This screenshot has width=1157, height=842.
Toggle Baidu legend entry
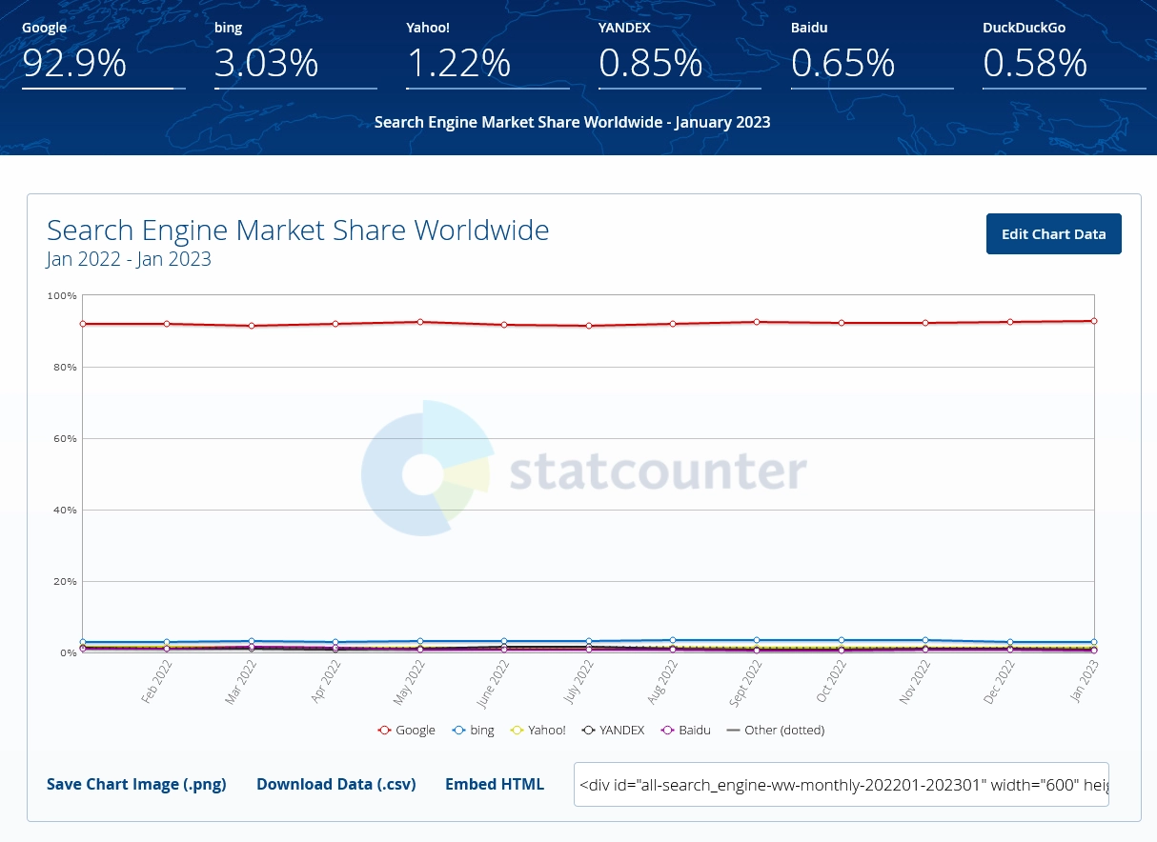tap(685, 731)
